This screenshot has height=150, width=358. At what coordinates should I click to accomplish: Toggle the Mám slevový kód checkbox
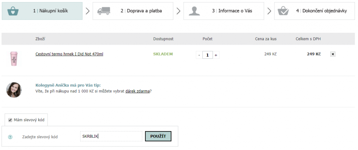10,120
